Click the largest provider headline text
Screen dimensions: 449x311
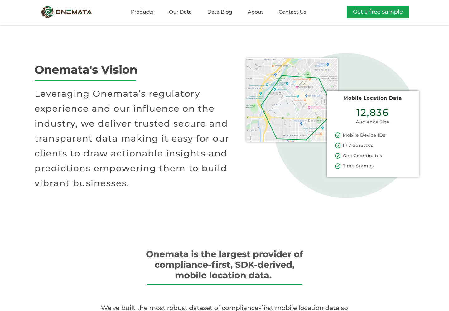(x=224, y=265)
